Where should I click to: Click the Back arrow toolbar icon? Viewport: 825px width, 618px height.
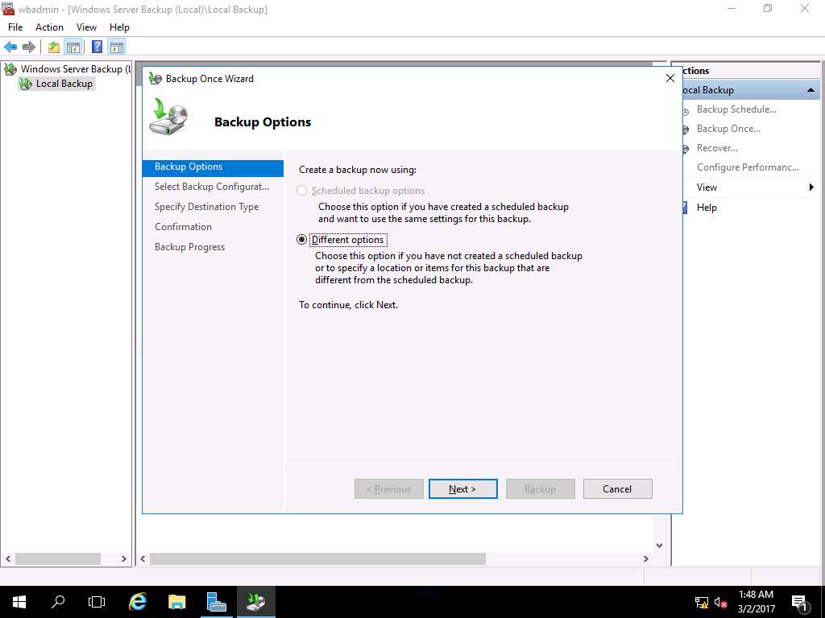(10, 47)
